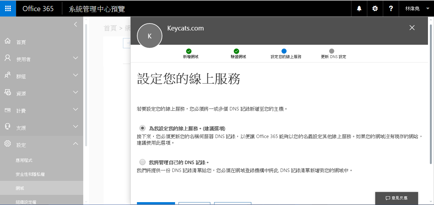Open settings gear in top bar
The width and height of the screenshot is (434, 205).
(375, 9)
